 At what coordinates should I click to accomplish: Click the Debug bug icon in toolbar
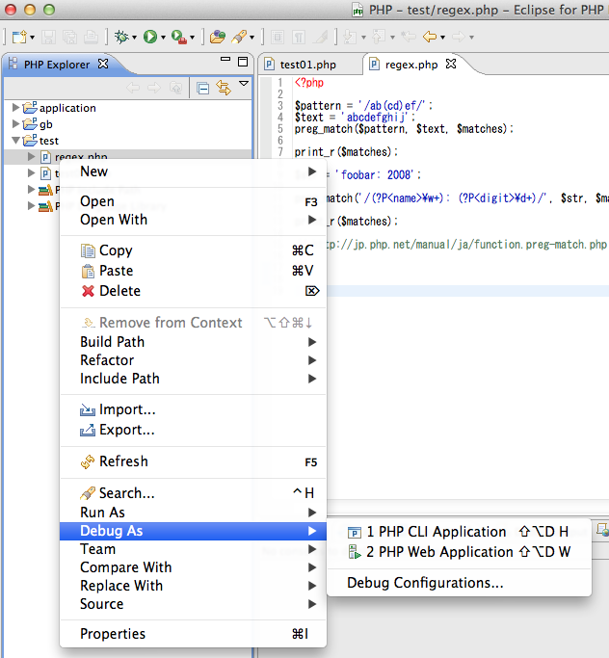(x=121, y=37)
